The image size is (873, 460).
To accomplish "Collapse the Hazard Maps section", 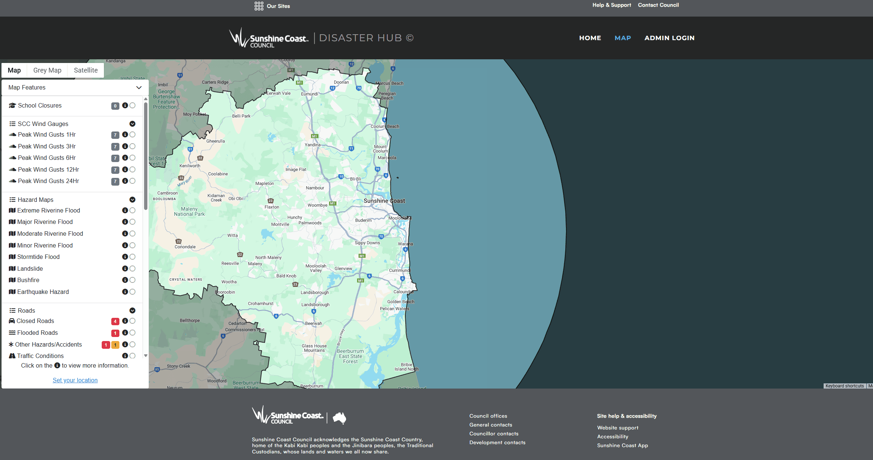I will (x=132, y=200).
